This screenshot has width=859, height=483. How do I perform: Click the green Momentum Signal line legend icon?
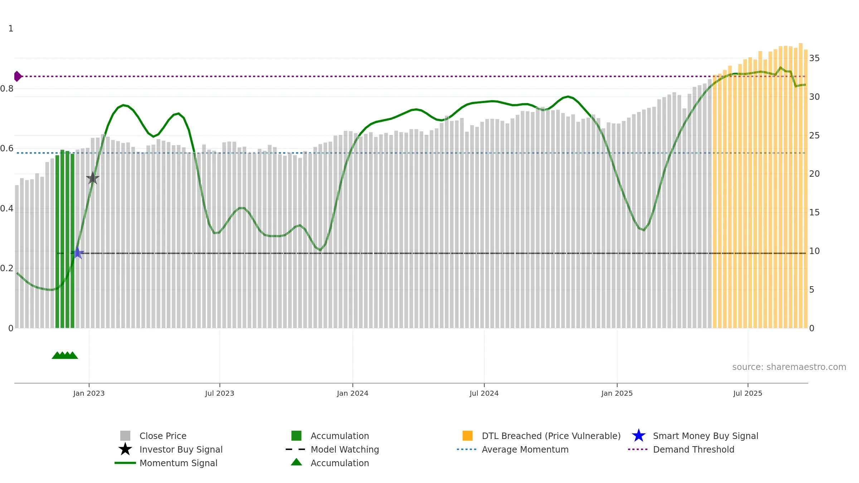(x=125, y=463)
